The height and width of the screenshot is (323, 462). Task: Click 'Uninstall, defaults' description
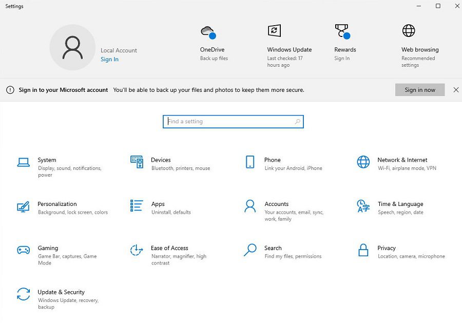point(171,212)
